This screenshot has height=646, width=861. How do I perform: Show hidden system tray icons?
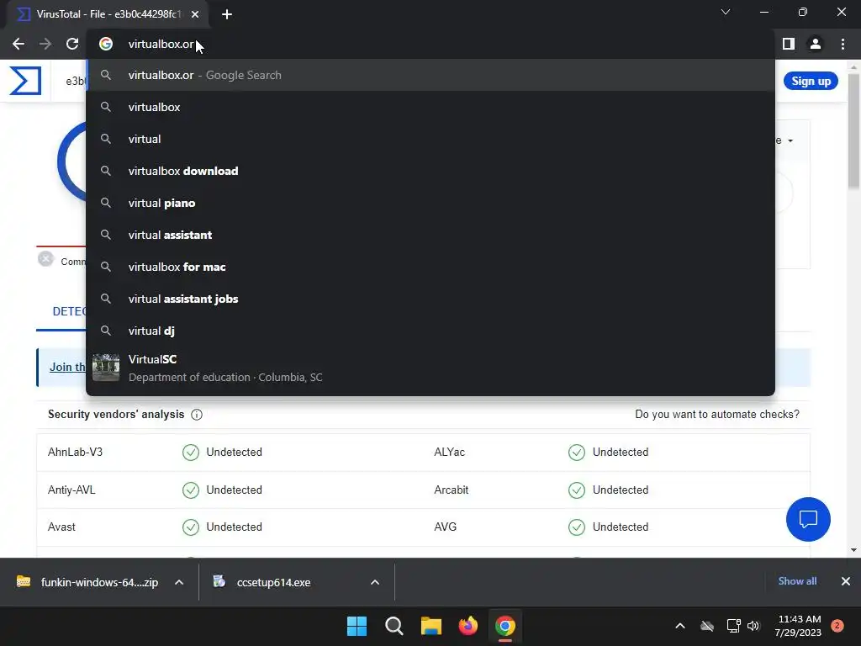click(x=679, y=626)
